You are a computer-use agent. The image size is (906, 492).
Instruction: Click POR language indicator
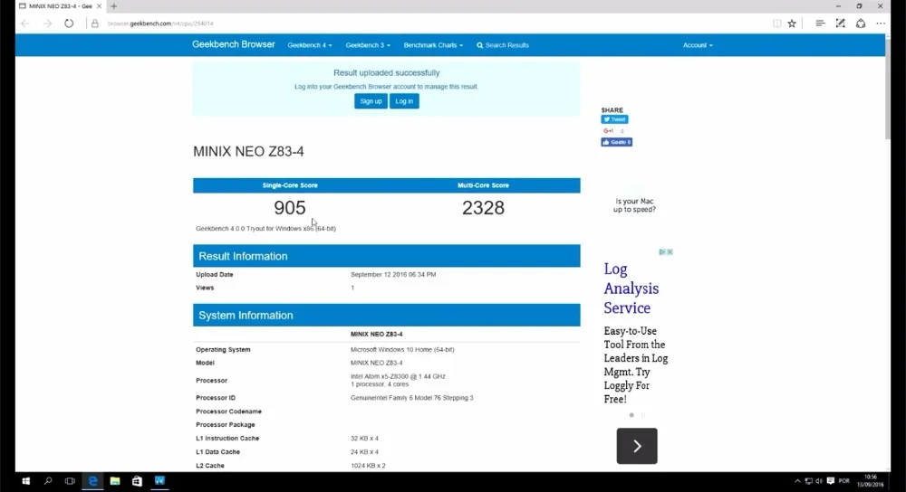[844, 481]
